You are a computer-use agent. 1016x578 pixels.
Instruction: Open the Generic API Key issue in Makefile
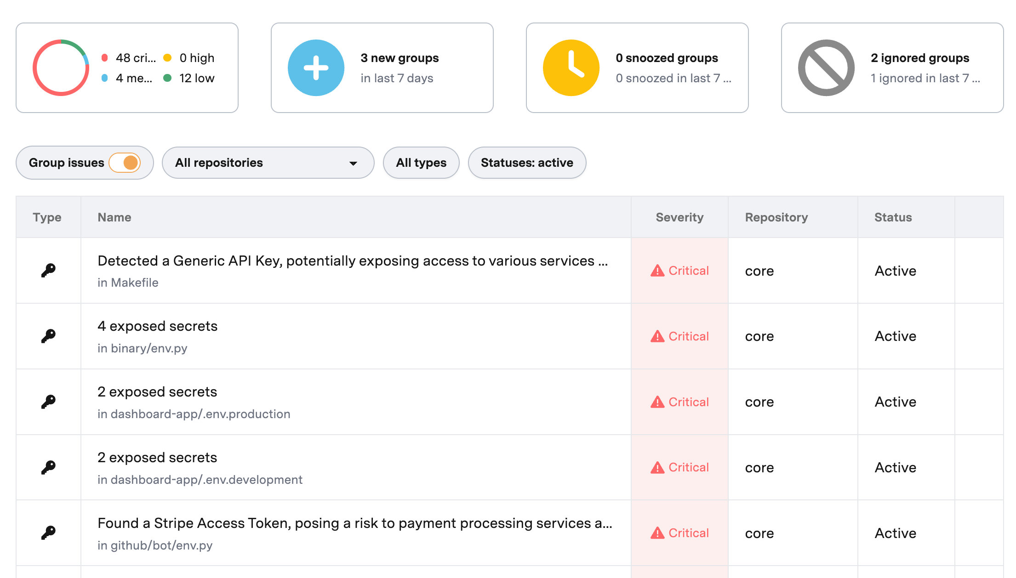tap(352, 261)
